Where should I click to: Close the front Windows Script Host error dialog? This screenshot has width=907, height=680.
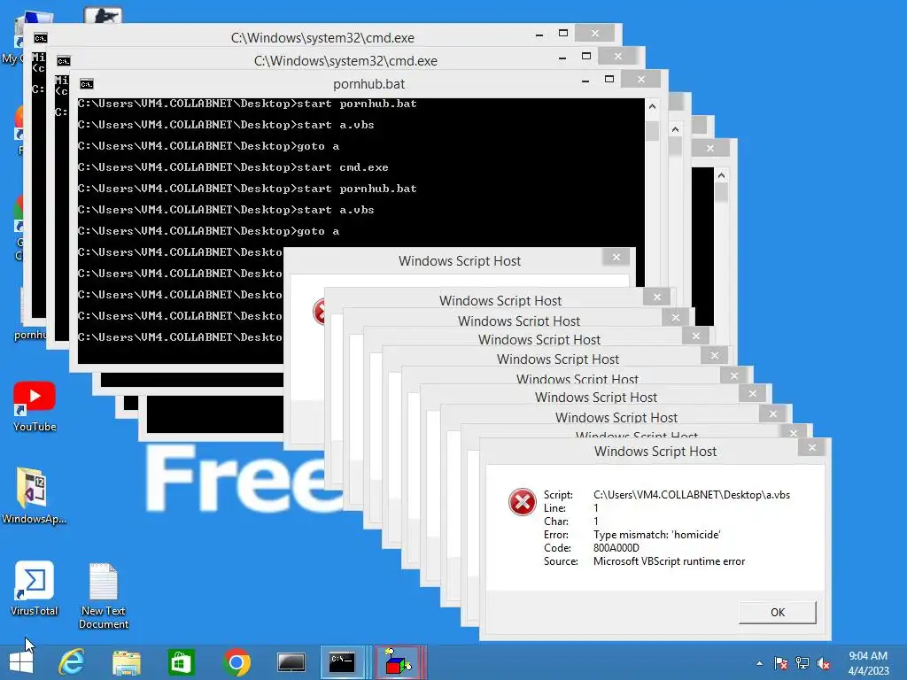(811, 447)
